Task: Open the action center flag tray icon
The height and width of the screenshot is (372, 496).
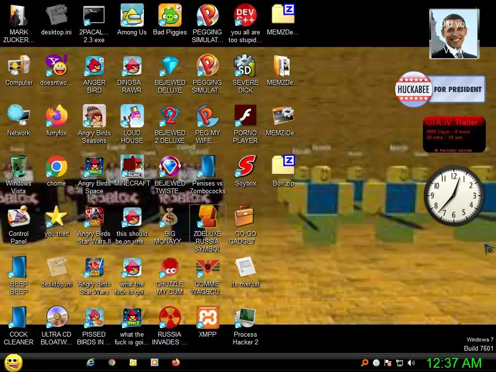Action: [388, 363]
